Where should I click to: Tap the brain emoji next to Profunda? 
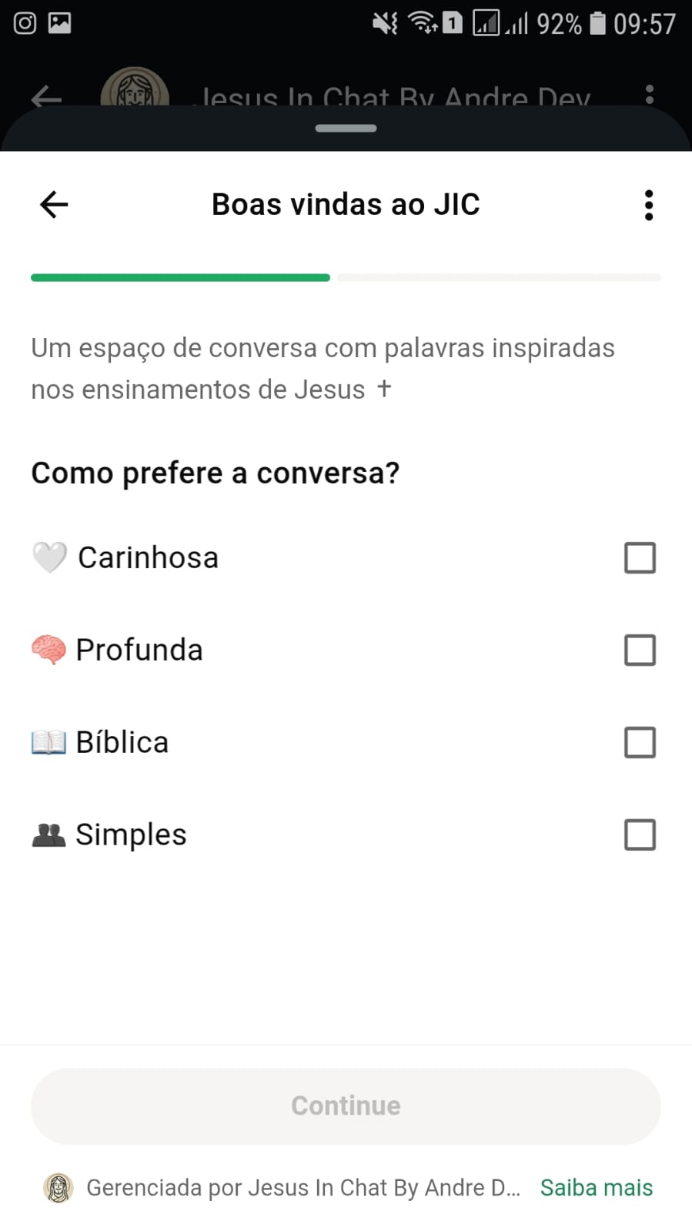[48, 650]
